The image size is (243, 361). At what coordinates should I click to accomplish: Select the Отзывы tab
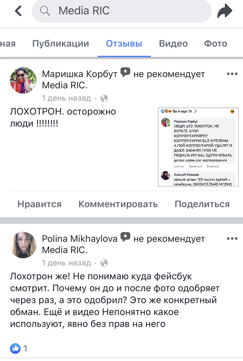[x=124, y=44]
